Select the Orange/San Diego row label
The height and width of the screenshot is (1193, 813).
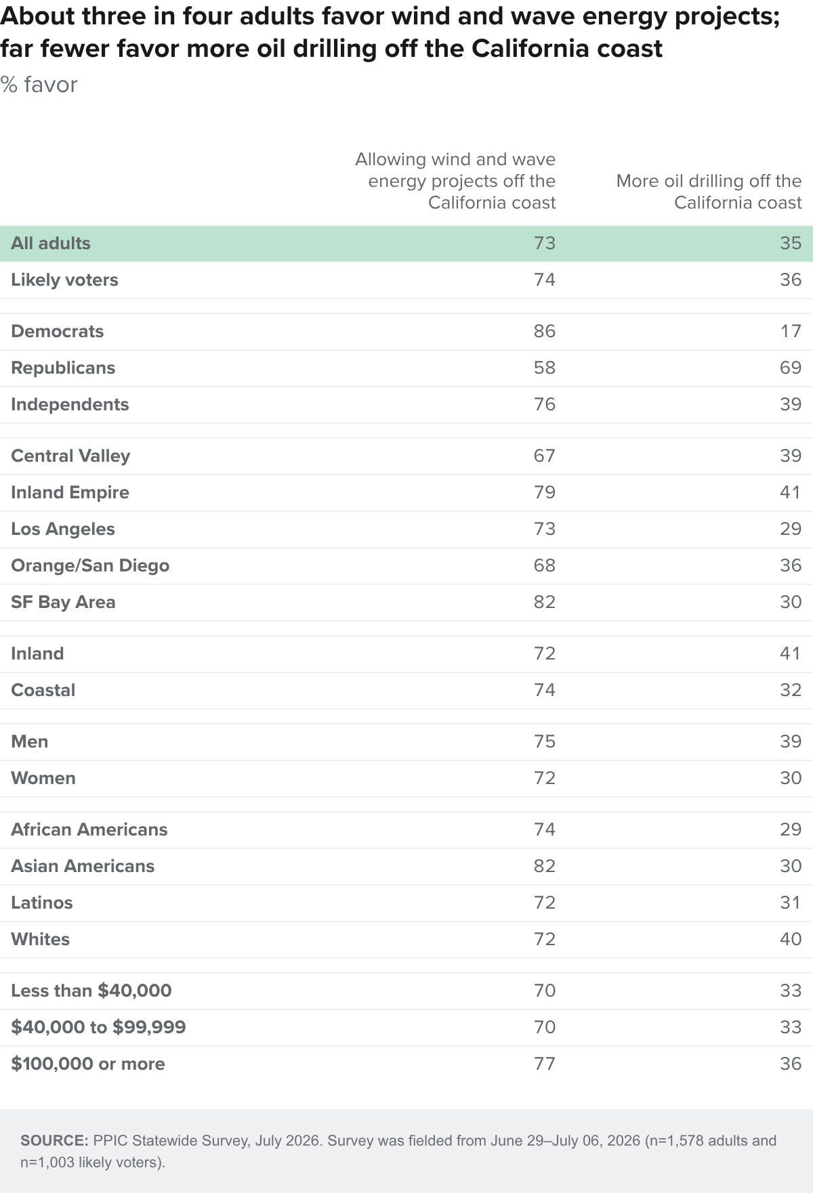pos(90,565)
